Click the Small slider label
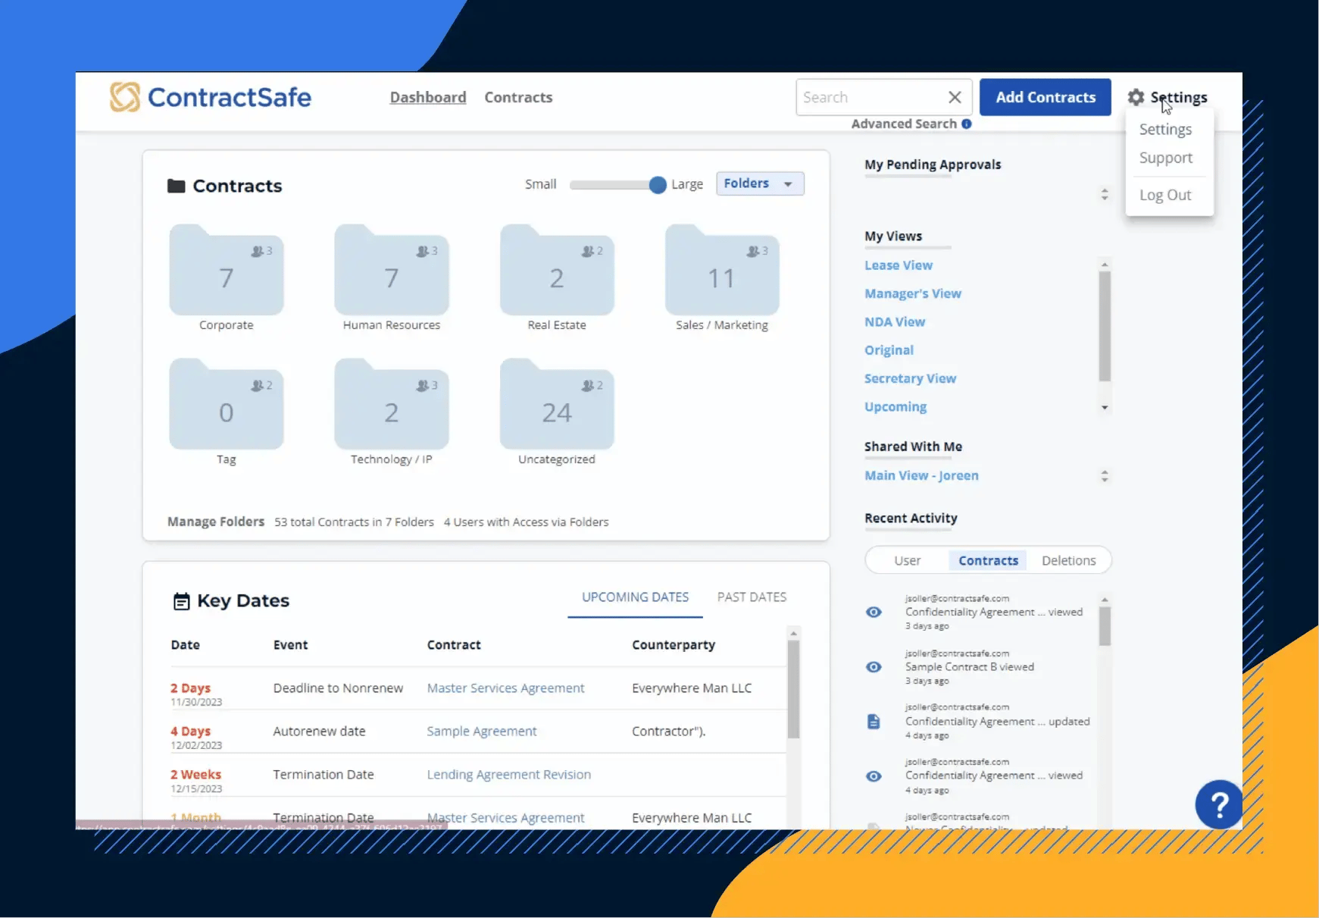The height and width of the screenshot is (918, 1319). tap(540, 184)
